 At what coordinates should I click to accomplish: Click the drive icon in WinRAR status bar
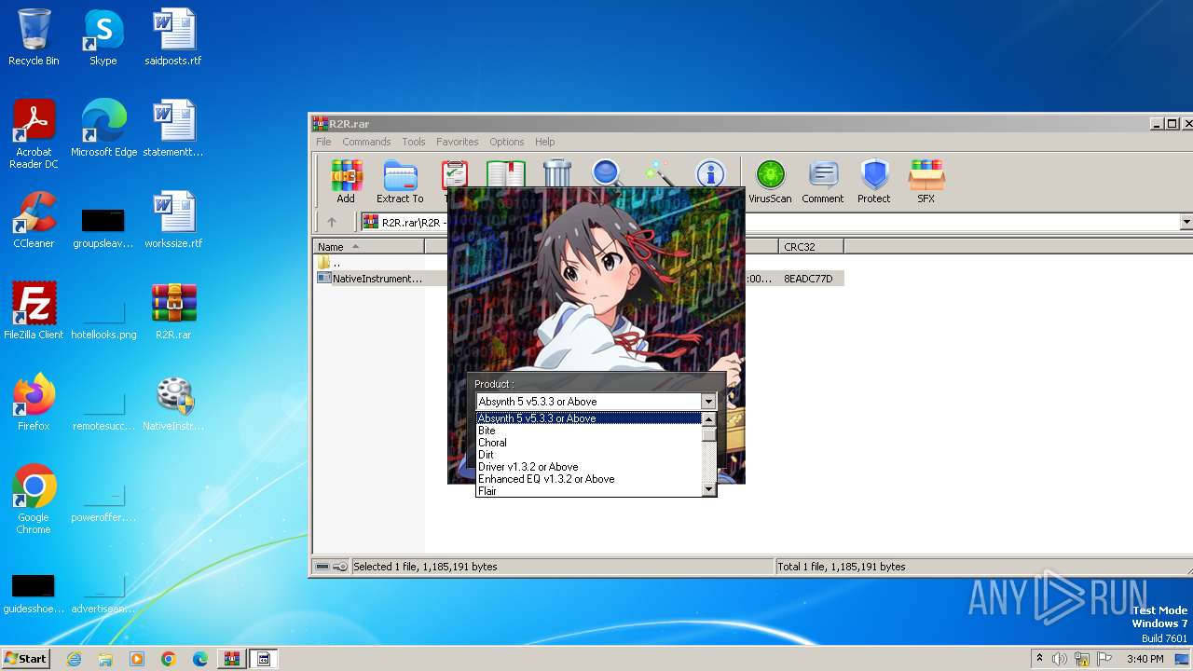click(x=322, y=567)
